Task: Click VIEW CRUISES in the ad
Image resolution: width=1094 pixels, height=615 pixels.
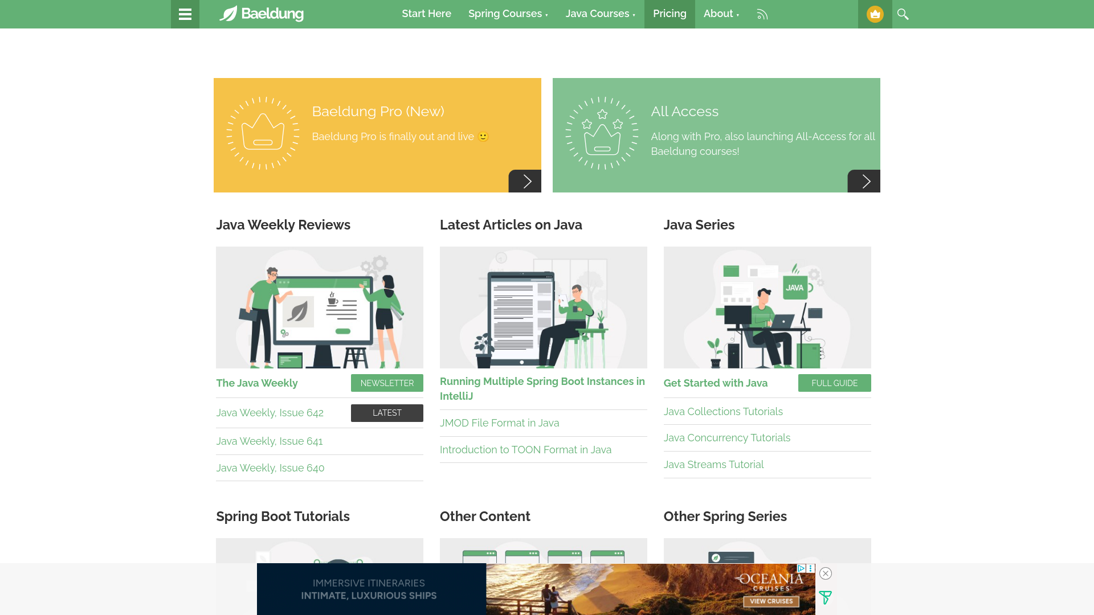Action: click(x=771, y=601)
